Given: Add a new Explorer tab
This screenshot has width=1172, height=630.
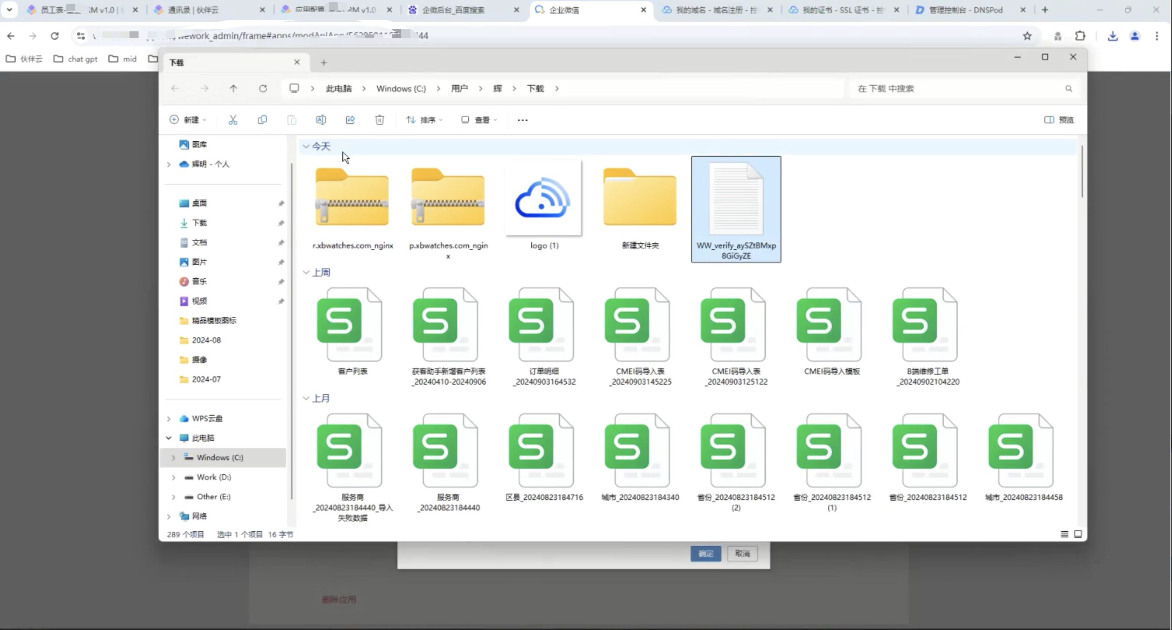Looking at the screenshot, I should tap(323, 63).
